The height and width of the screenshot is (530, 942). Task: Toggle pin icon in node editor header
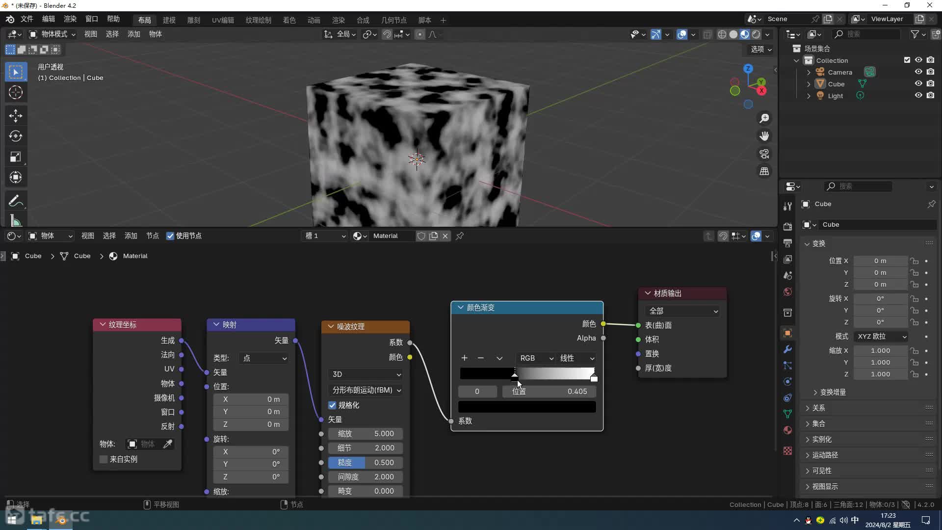(460, 236)
